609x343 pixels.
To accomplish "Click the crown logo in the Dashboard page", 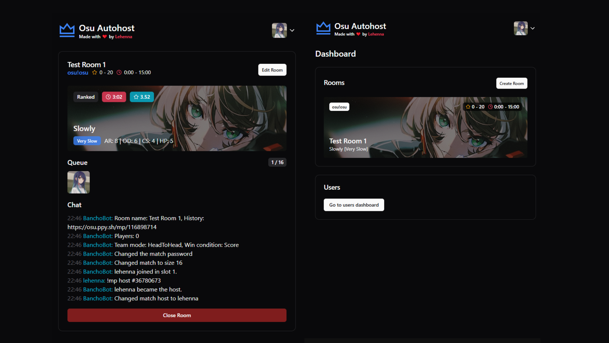I will [x=323, y=28].
